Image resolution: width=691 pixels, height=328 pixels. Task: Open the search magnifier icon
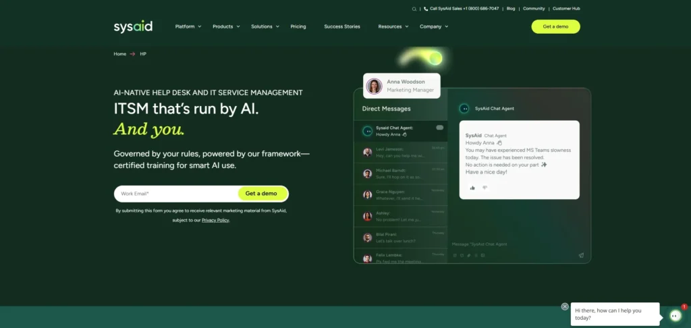tap(414, 9)
